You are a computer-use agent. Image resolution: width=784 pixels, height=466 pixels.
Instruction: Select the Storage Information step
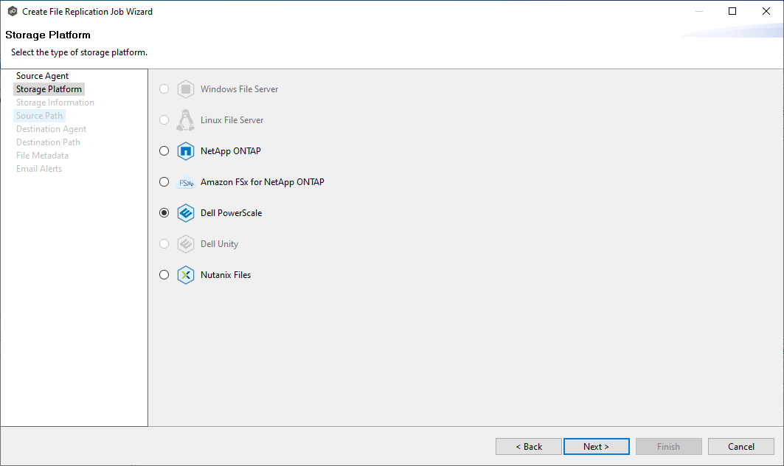pyautogui.click(x=55, y=102)
